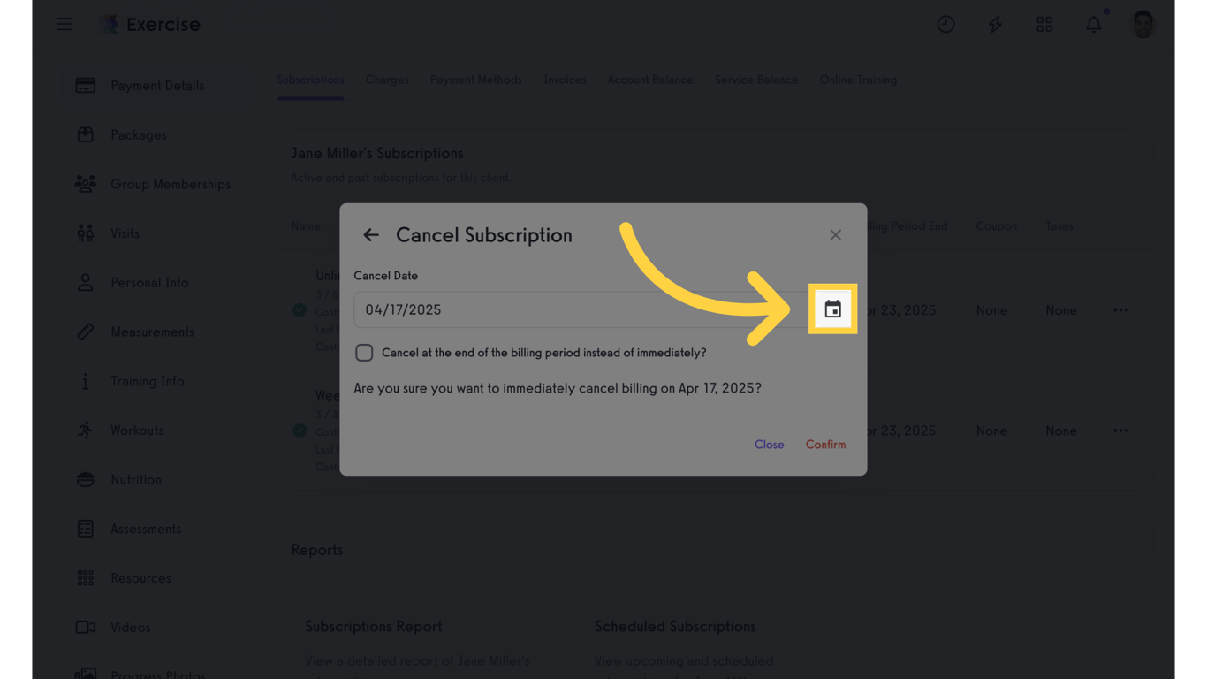The image size is (1207, 679).
Task: Dismiss the dialog with the X icon
Action: 835,235
